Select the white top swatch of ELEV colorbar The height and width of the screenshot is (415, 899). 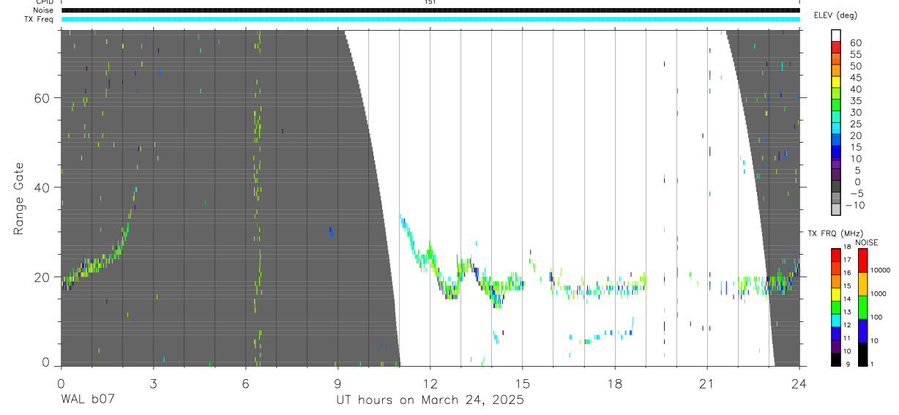pos(835,35)
